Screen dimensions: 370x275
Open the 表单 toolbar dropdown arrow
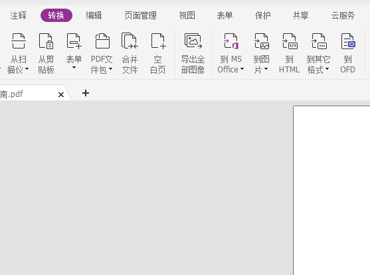74,68
